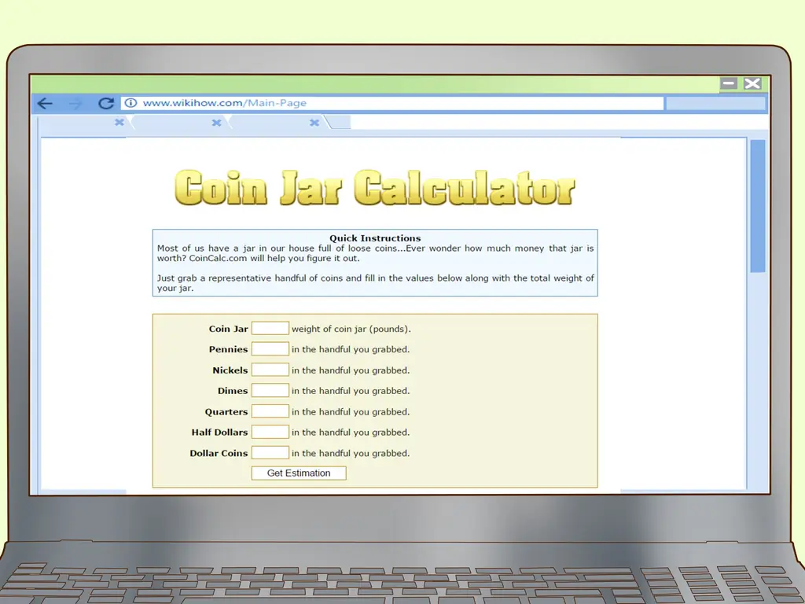
Task: Click the address bar showing www.wikihow.com/Main-Page
Action: pyautogui.click(x=392, y=103)
